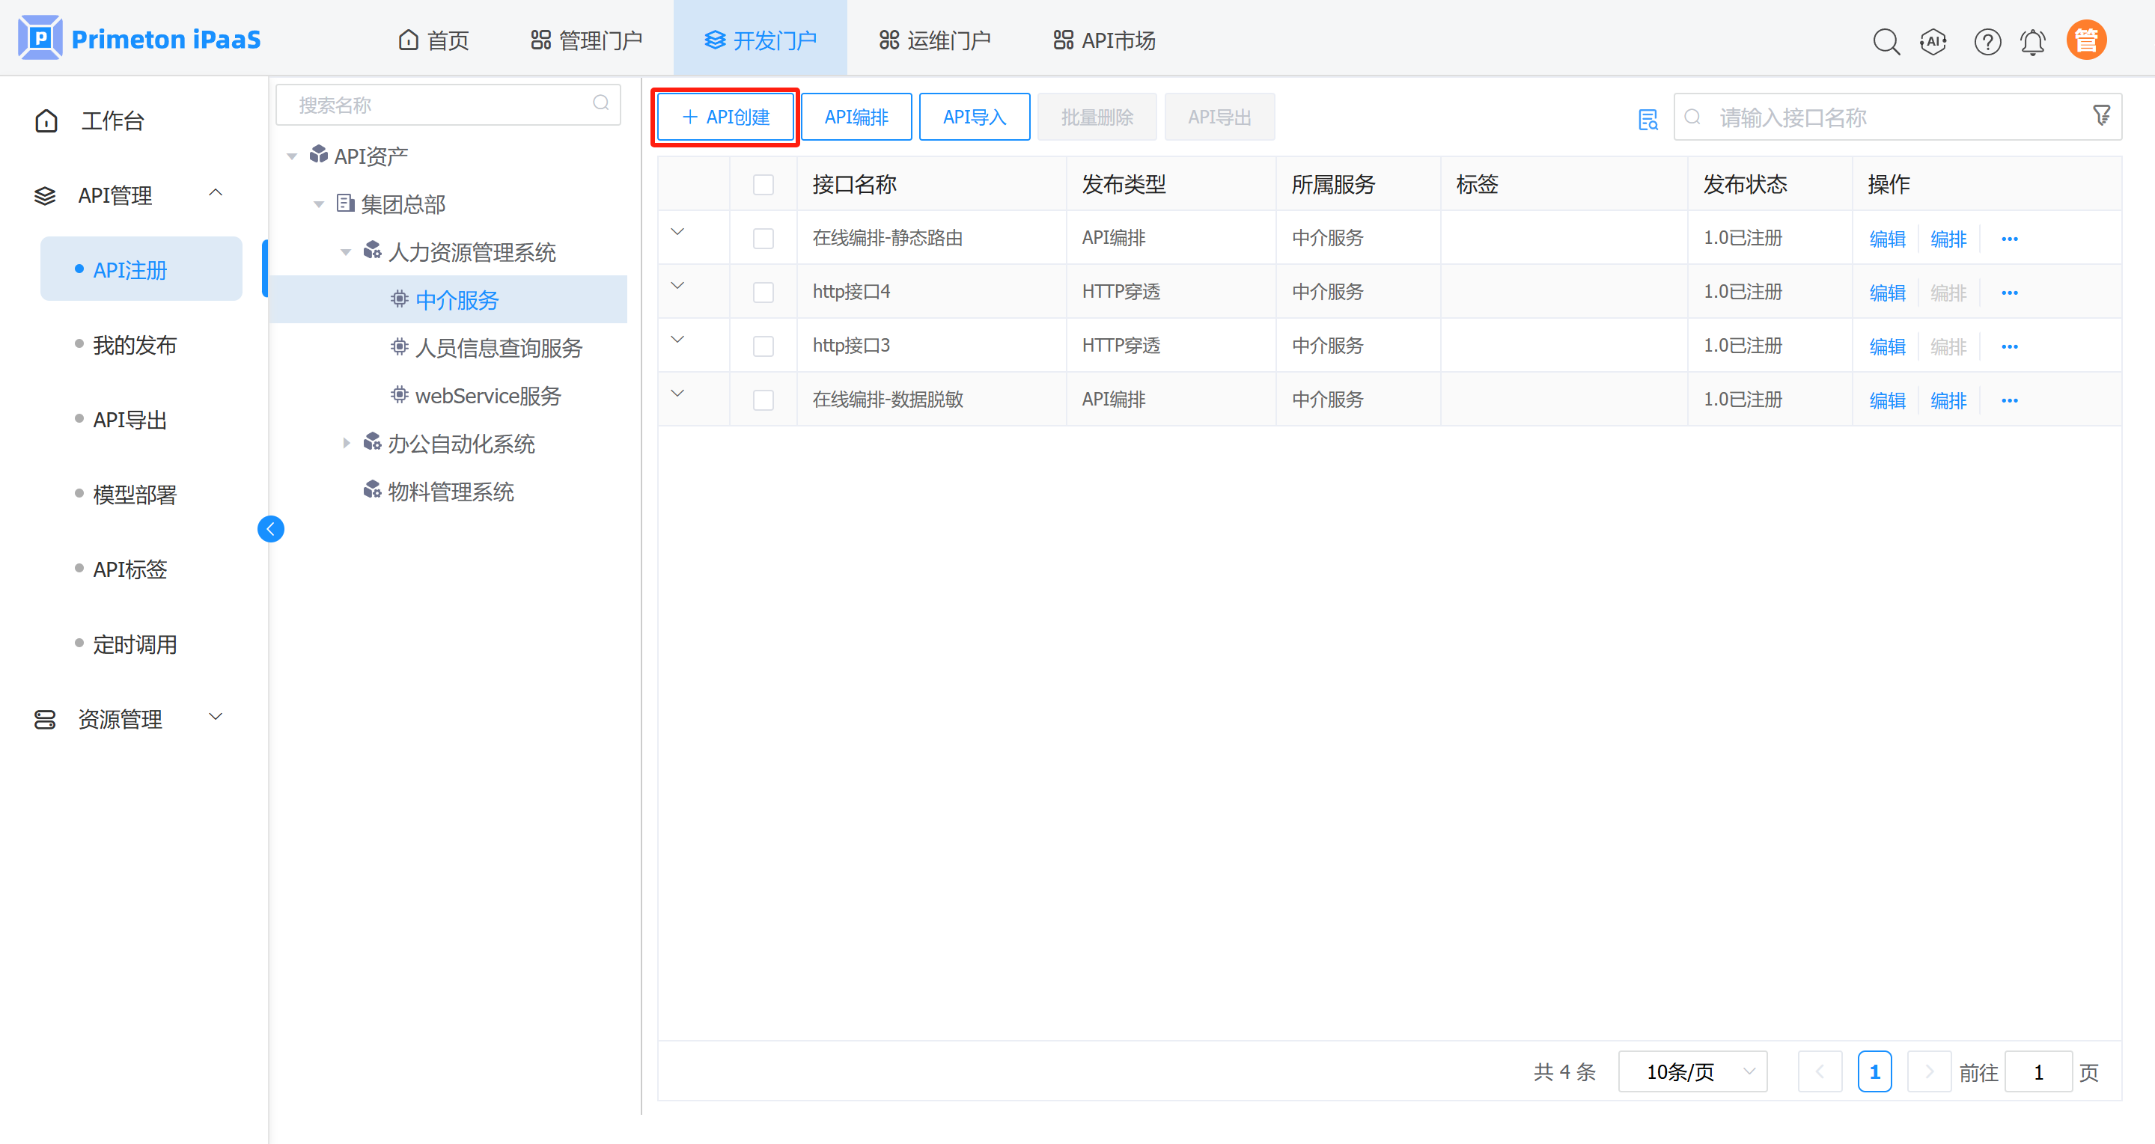Click the advanced query icon beside search box
The image size is (2155, 1144).
[x=1648, y=119]
